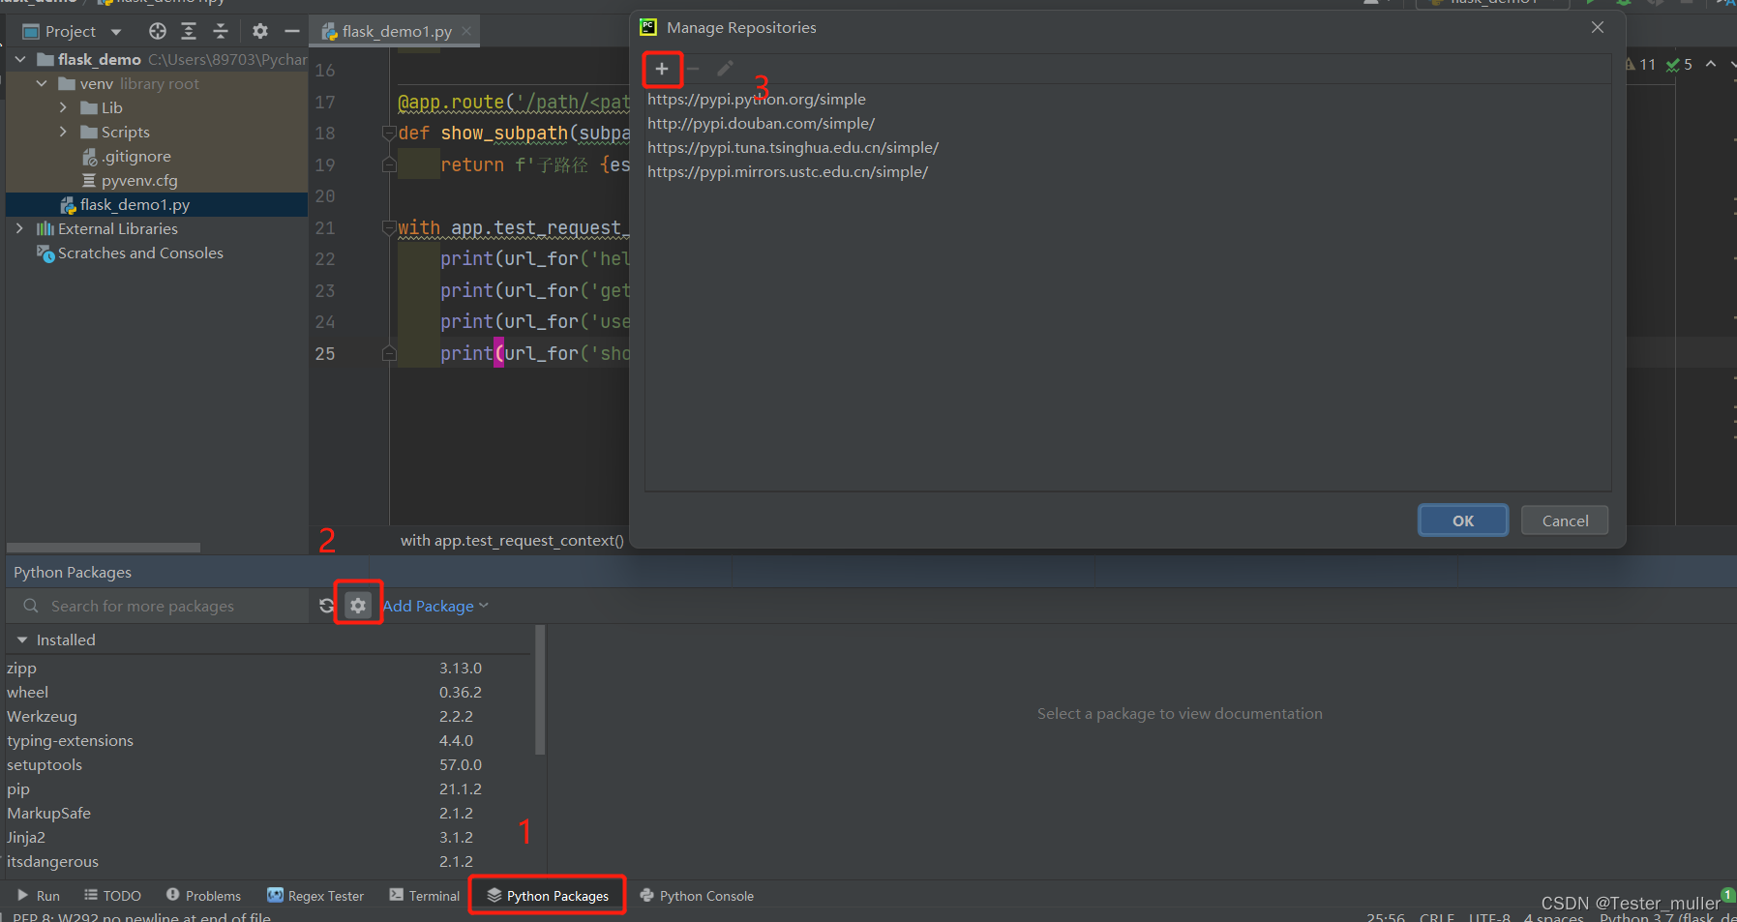Screen dimensions: 1737x922
Task: Click the with app.test_request_context() breadcrumb
Action: tap(512, 540)
